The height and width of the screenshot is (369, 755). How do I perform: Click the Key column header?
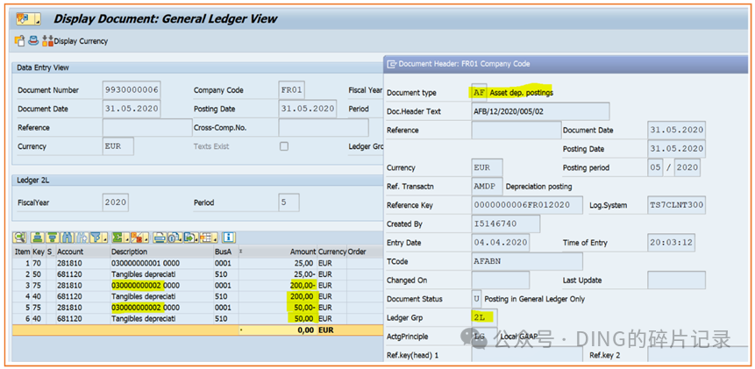tap(38, 252)
